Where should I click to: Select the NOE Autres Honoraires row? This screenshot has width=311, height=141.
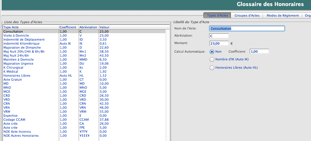click(x=84, y=136)
